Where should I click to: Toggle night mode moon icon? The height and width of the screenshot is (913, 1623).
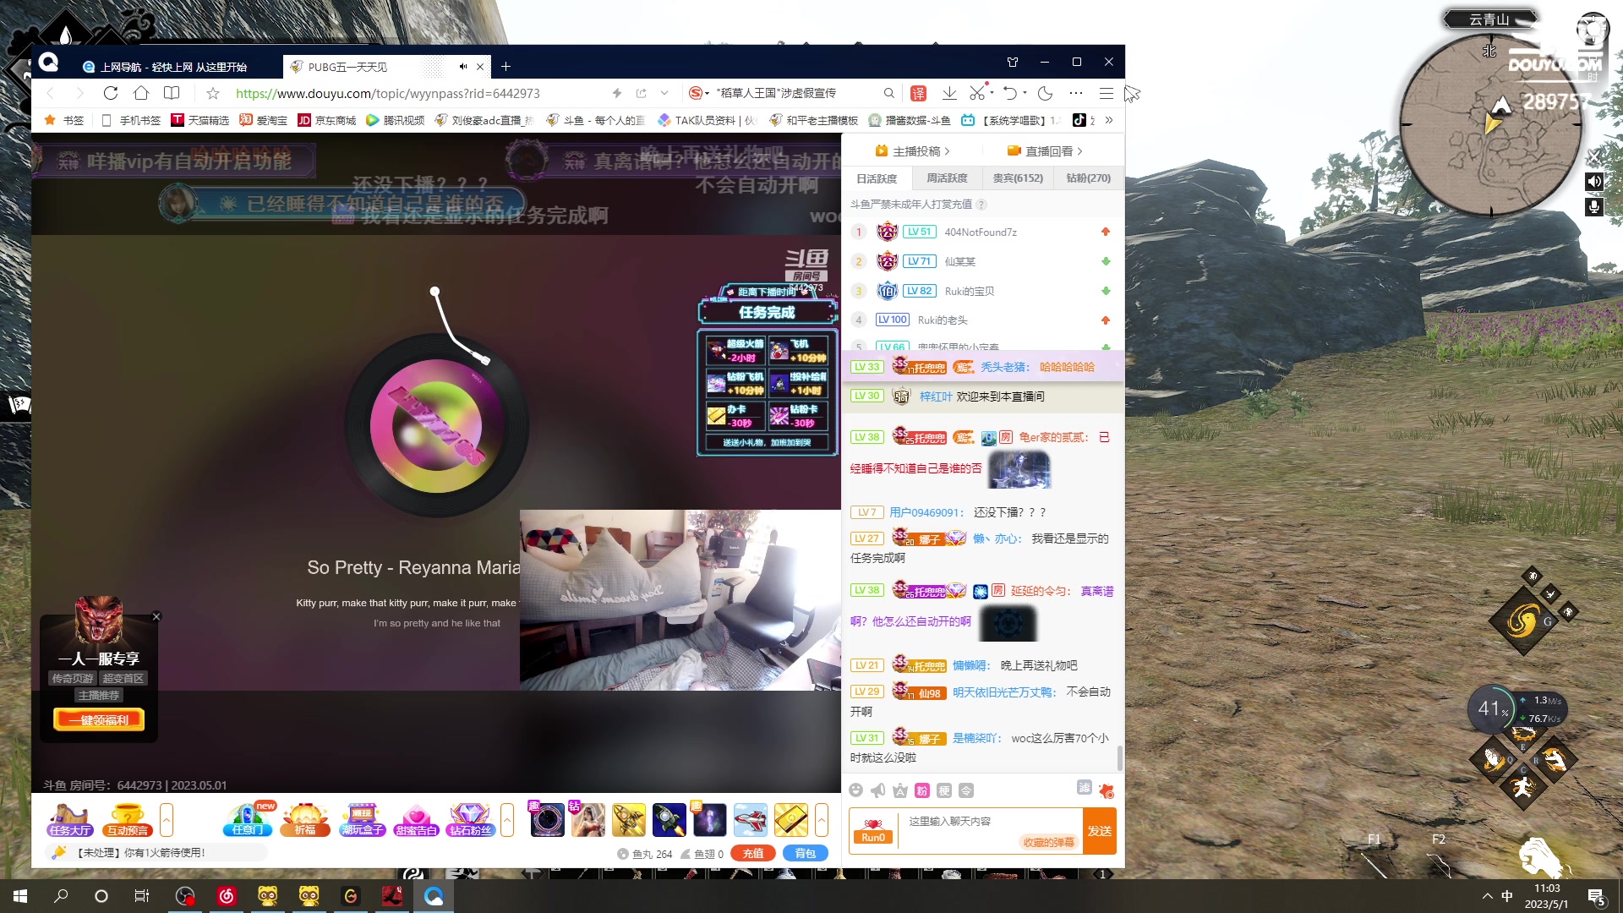coord(1046,93)
